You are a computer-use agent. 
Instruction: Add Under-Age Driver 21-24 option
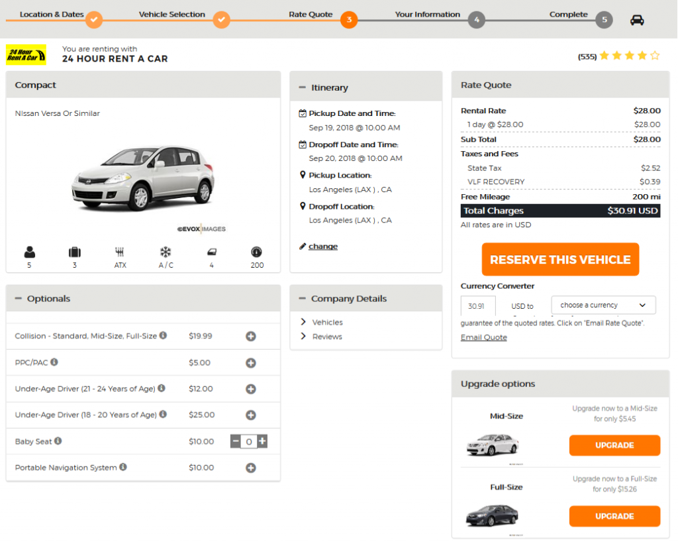click(x=251, y=389)
